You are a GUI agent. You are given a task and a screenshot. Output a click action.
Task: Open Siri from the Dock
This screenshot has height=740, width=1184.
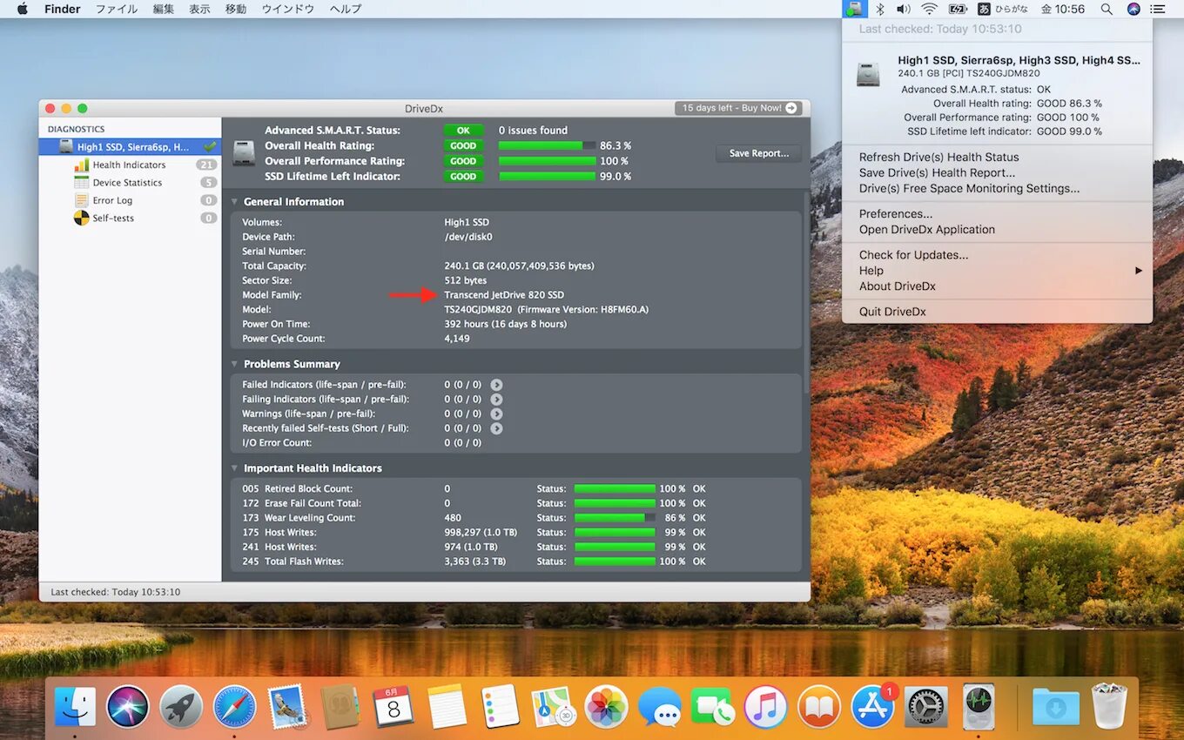tap(128, 706)
